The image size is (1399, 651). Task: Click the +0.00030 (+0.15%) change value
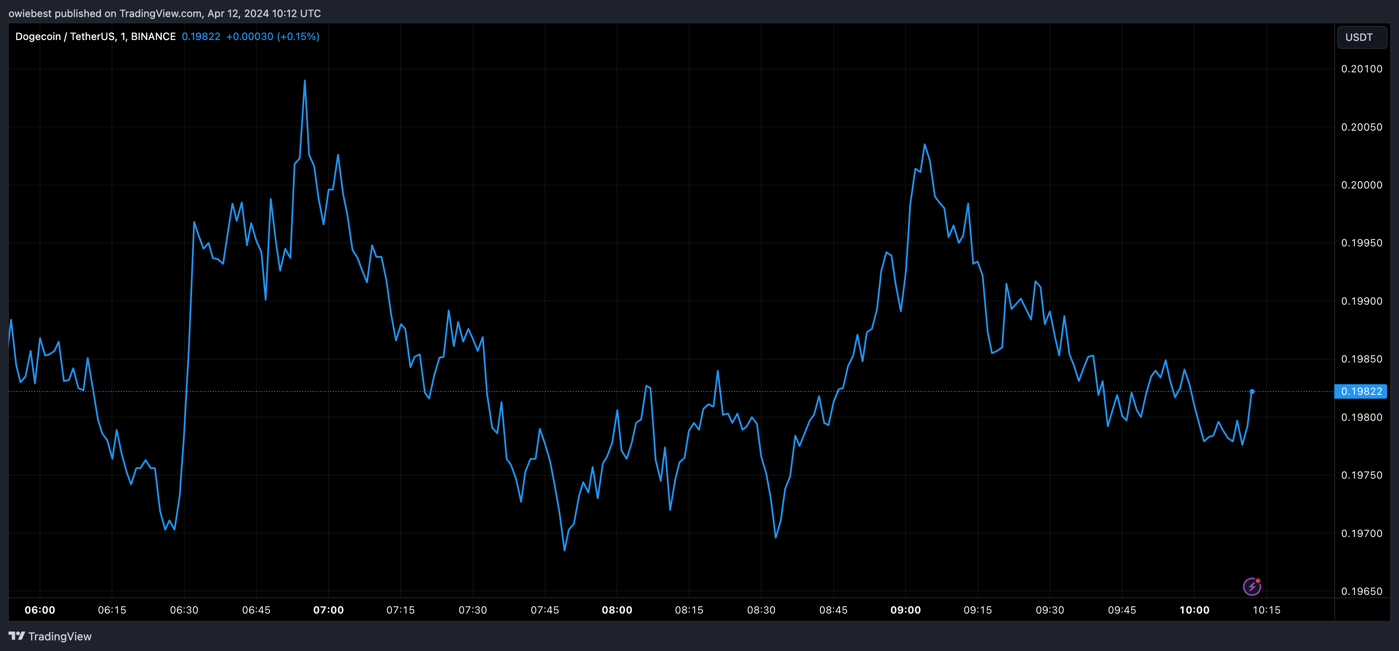click(272, 36)
